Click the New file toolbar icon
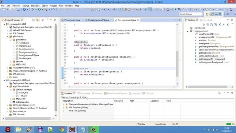This screenshot has width=236, height=133. 4,10
